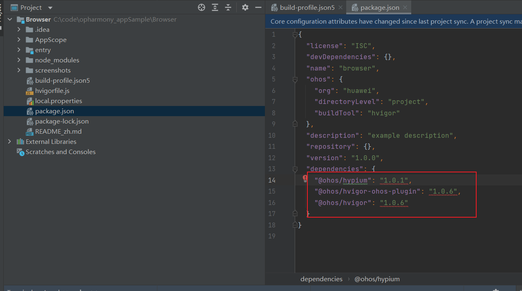Click the project sync notification banner

394,21
